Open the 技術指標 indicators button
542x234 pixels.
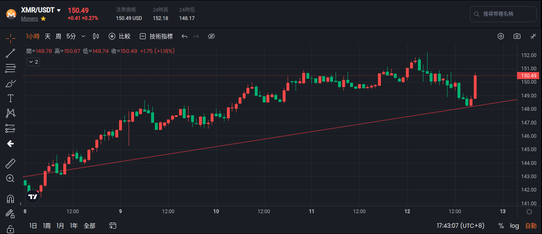pos(156,36)
